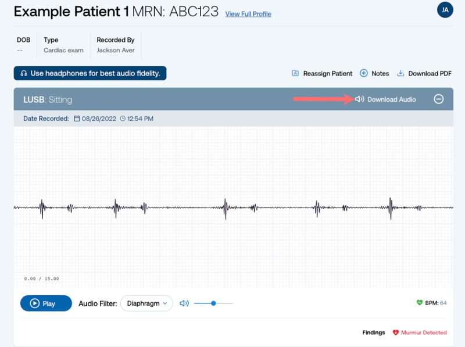Screen dimensions: 465x347
Task: Mute audio with the volume speaker icon
Action: pos(184,303)
